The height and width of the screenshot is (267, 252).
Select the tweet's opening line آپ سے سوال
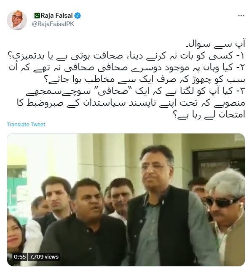click(x=215, y=44)
